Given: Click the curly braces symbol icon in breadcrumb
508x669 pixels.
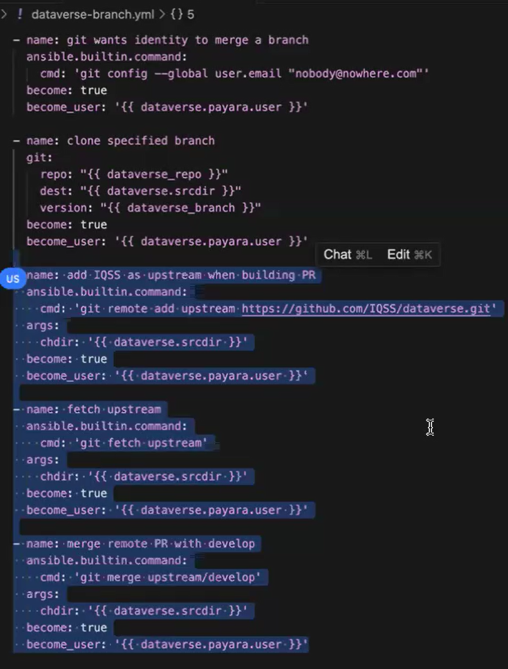Looking at the screenshot, I should click(x=176, y=14).
